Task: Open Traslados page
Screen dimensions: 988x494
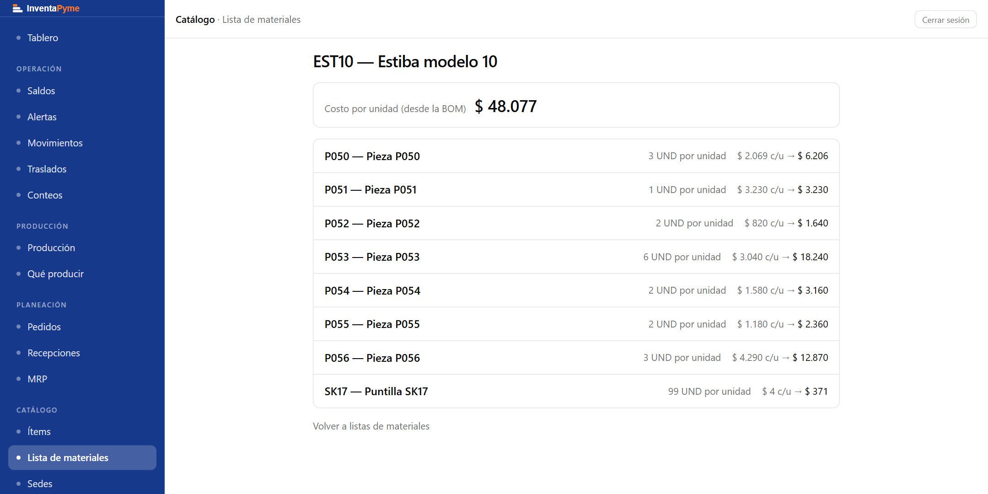Action: coord(82,169)
